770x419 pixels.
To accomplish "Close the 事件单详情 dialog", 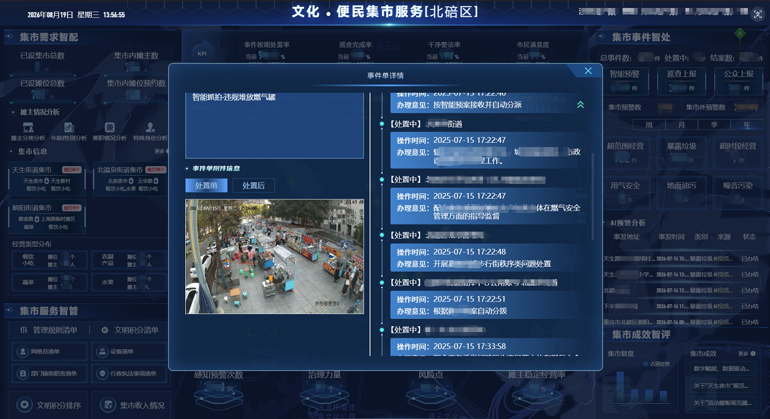I will (588, 71).
